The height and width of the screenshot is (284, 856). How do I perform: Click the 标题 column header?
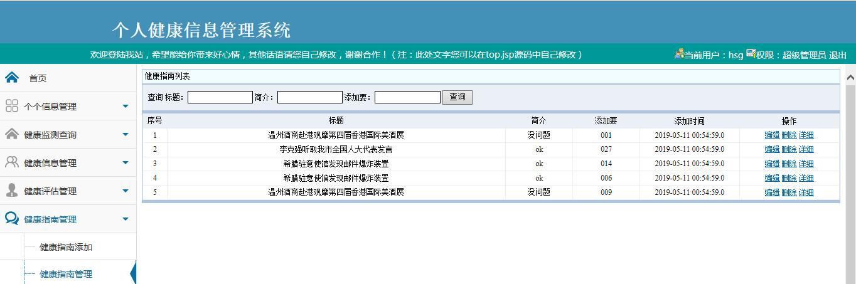pos(336,120)
